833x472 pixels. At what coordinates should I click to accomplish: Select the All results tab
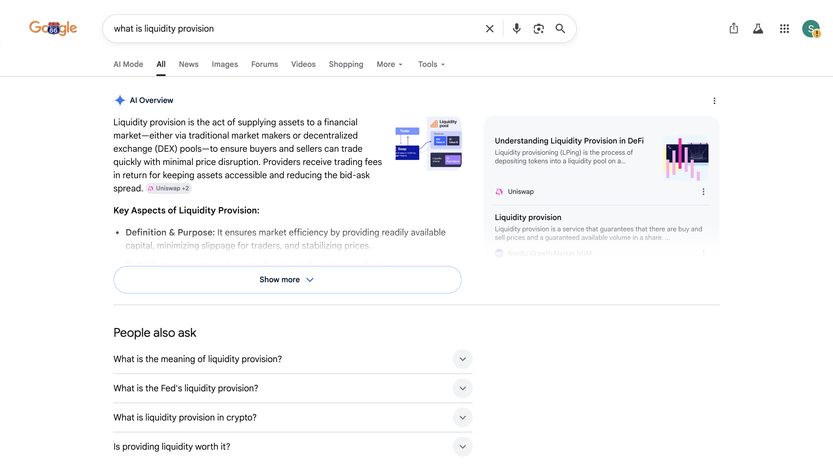point(161,64)
